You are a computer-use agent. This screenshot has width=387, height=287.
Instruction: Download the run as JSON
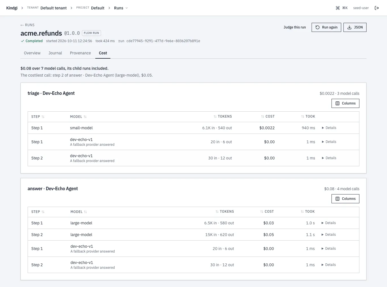tap(355, 27)
